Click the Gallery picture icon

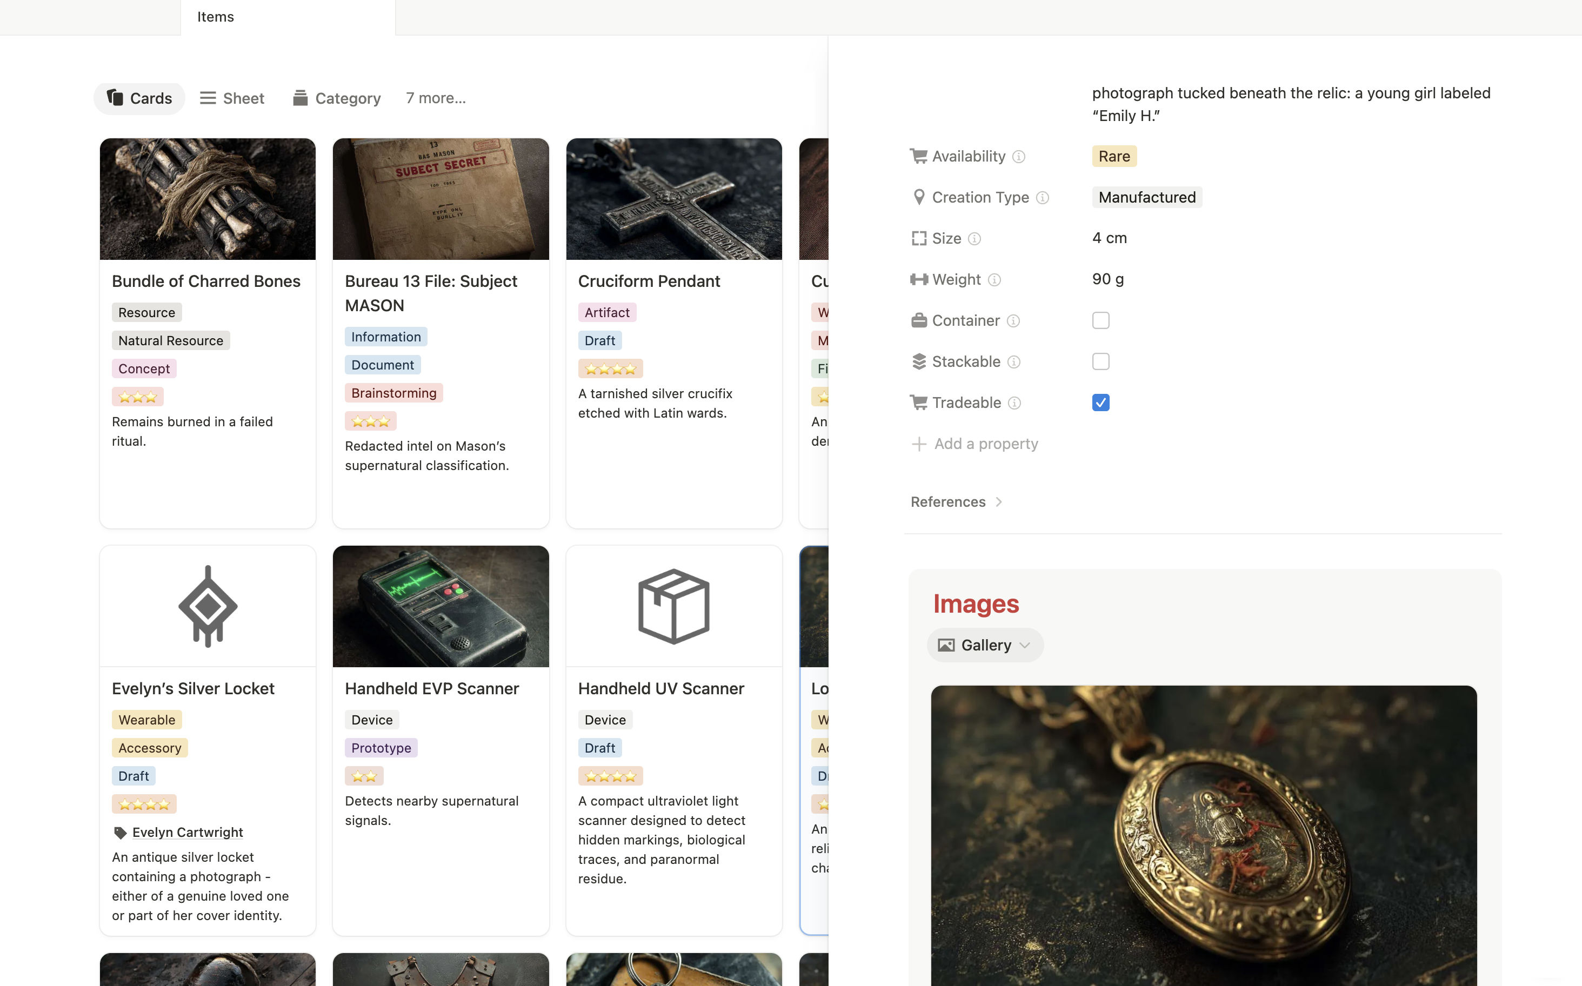pos(946,645)
